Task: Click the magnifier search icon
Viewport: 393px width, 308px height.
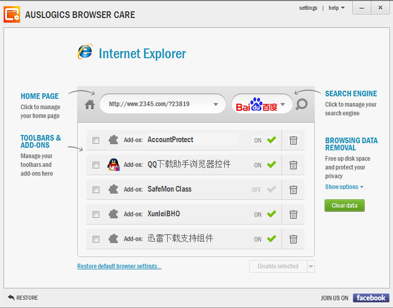Action: coord(302,105)
